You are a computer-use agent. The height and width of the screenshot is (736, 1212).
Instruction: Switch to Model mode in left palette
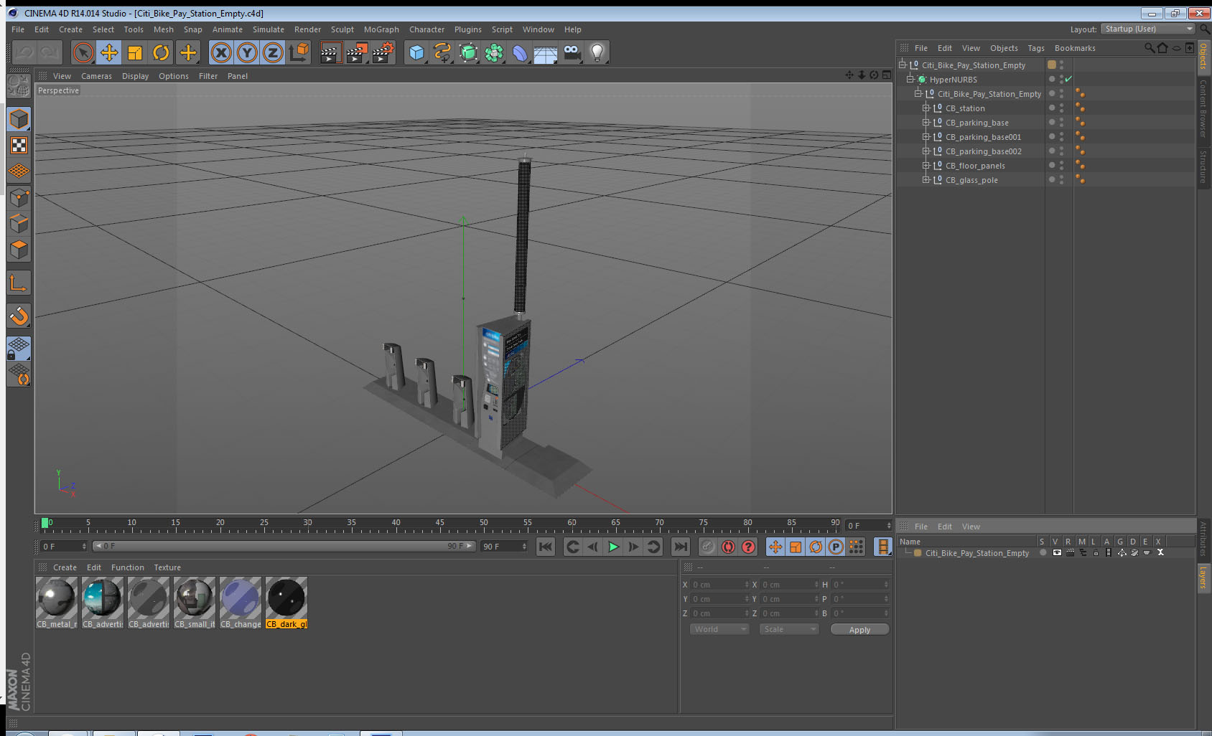coord(19,119)
